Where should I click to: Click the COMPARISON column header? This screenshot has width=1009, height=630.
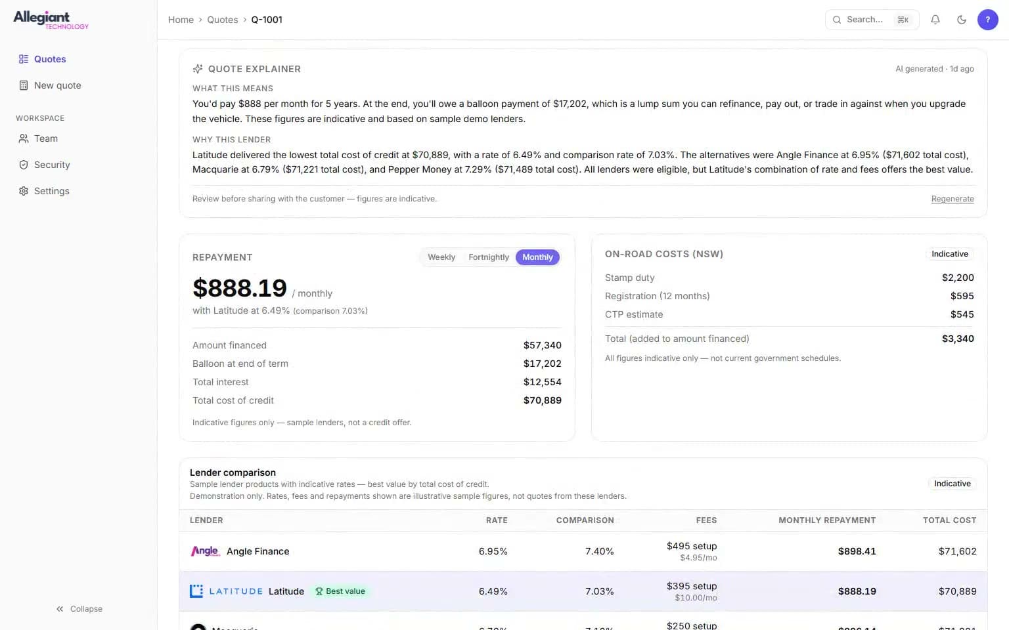point(585,520)
